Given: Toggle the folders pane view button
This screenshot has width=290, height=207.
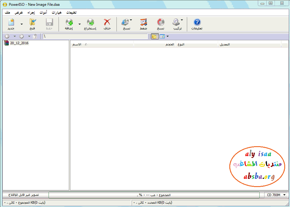Looking at the screenshot, I should tap(155, 36).
